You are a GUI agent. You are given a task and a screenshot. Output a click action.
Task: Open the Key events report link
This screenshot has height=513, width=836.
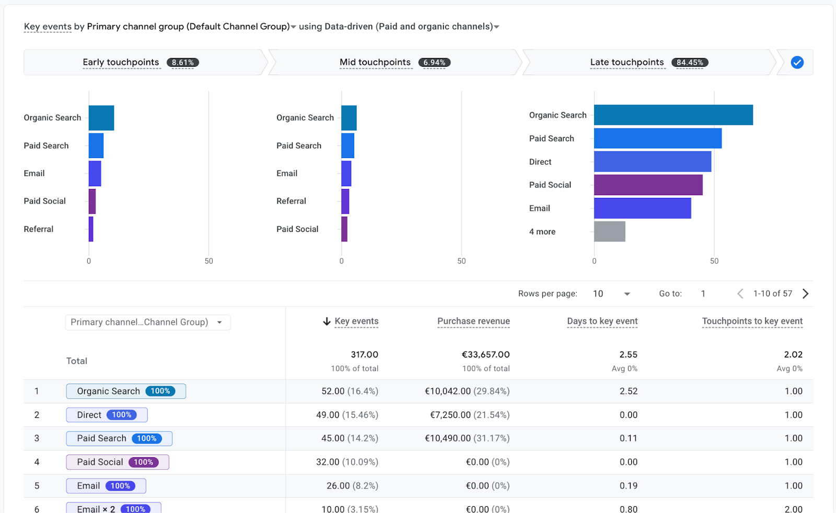[47, 26]
